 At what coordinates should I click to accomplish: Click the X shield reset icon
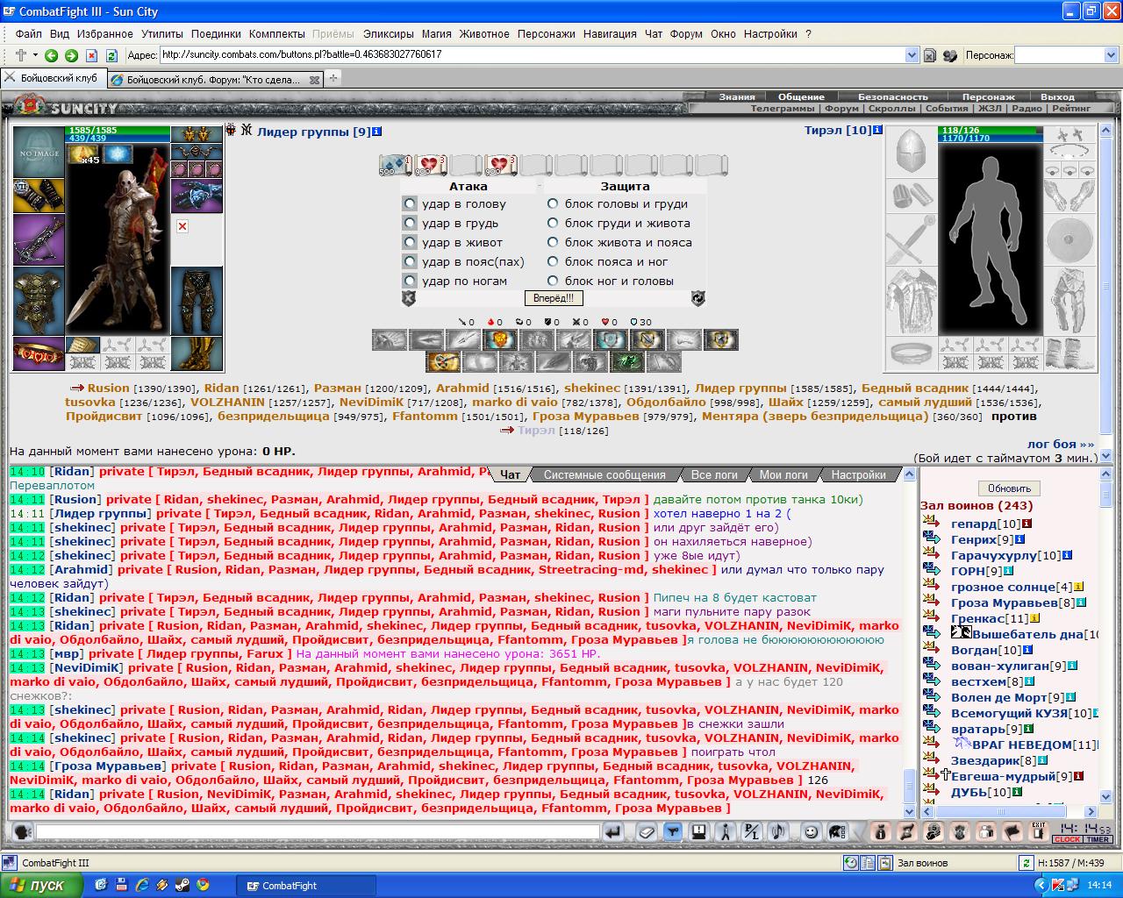[409, 298]
